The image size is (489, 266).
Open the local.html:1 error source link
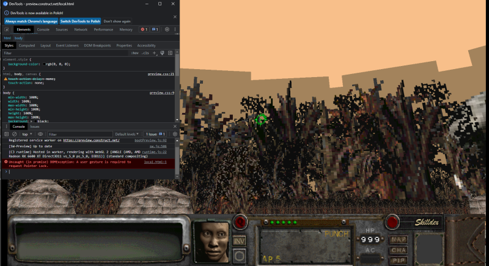click(155, 162)
